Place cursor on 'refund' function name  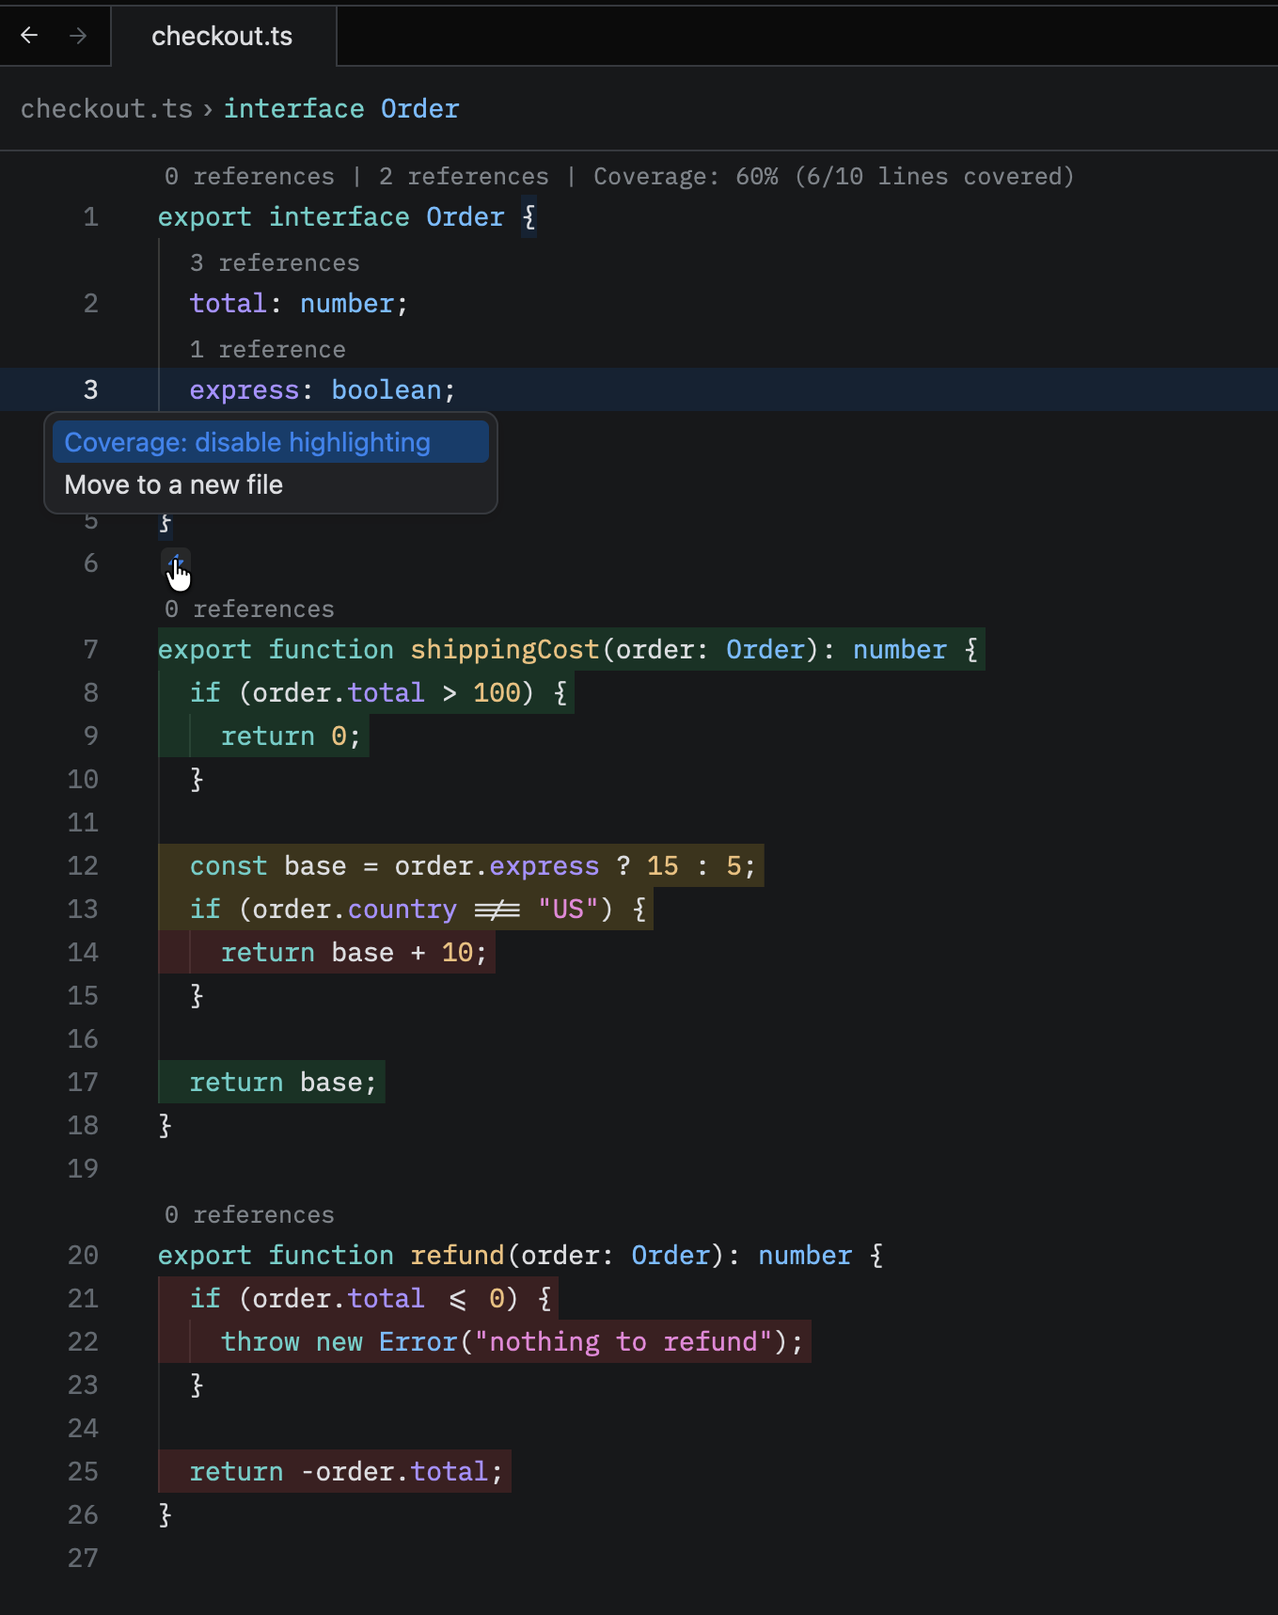coord(458,1256)
